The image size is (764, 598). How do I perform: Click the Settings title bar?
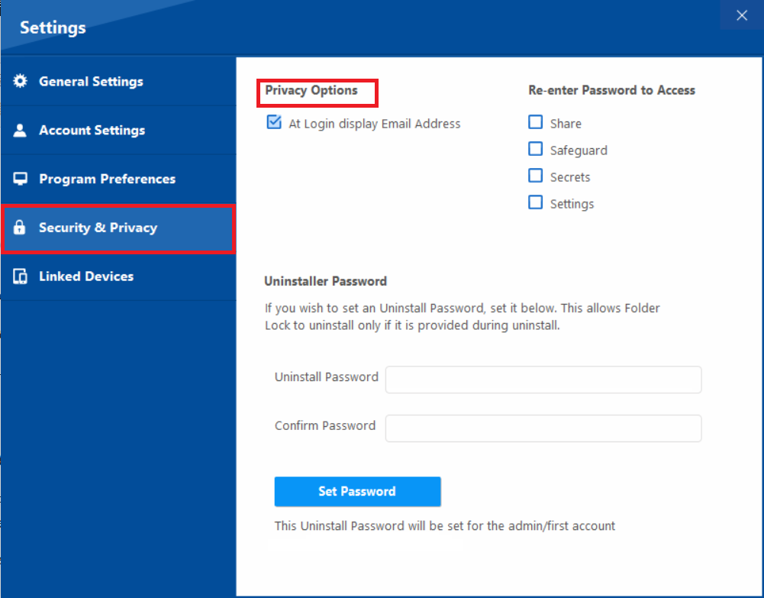(52, 27)
